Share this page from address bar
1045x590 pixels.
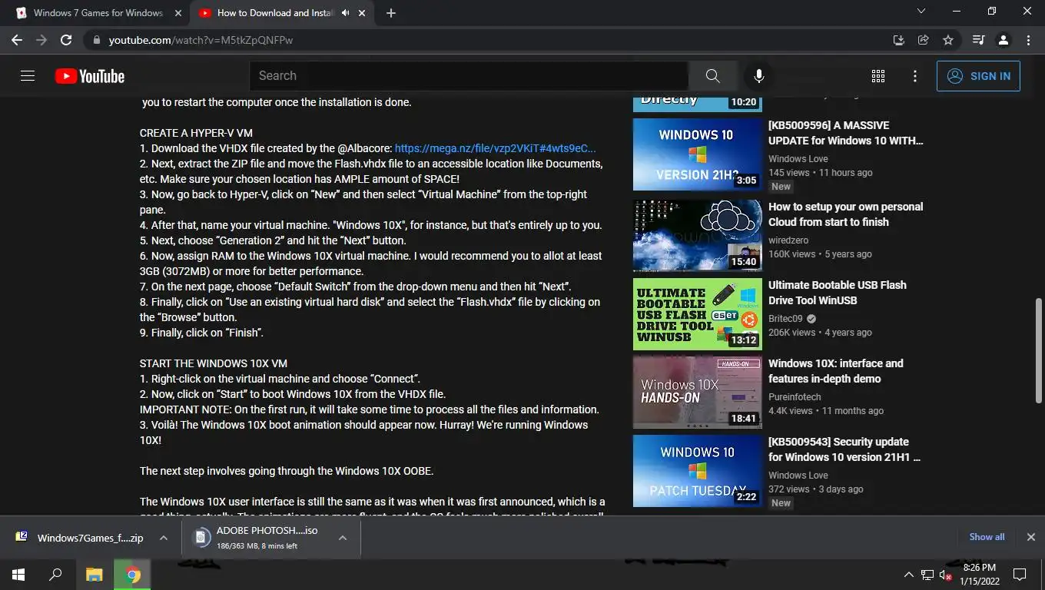pos(924,40)
